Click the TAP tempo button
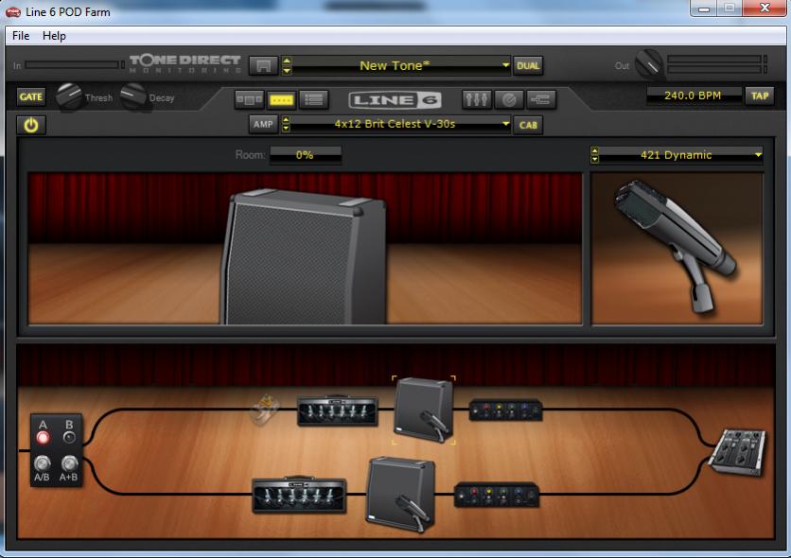This screenshot has height=558, width=791. [759, 96]
